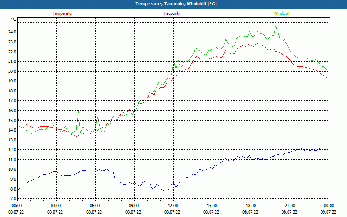347x217 pixels.
Task: Click the 10,0 y-axis value
Action: click(x=12, y=169)
